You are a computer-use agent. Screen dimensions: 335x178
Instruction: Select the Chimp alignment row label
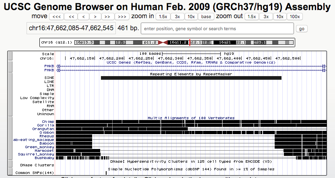[47, 122]
